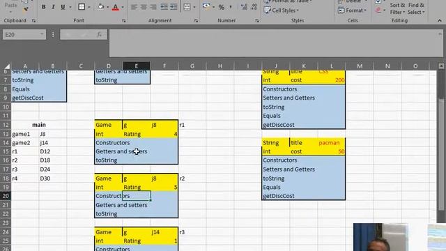This screenshot has width=446, height=251.
Task: Open the Alignment settings dialog launcher
Action: click(x=196, y=21)
